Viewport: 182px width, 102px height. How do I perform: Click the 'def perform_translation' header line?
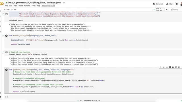tap(42, 70)
